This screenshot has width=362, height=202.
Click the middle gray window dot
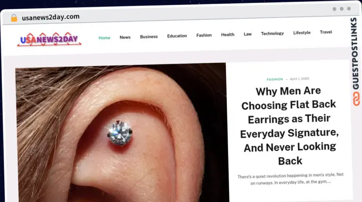point(342,9)
